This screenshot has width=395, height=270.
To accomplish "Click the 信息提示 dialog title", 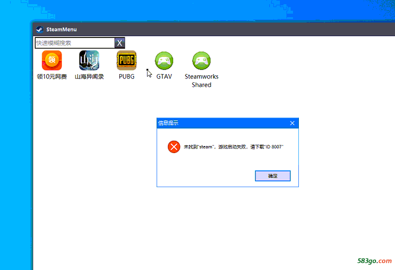I will 168,123.
